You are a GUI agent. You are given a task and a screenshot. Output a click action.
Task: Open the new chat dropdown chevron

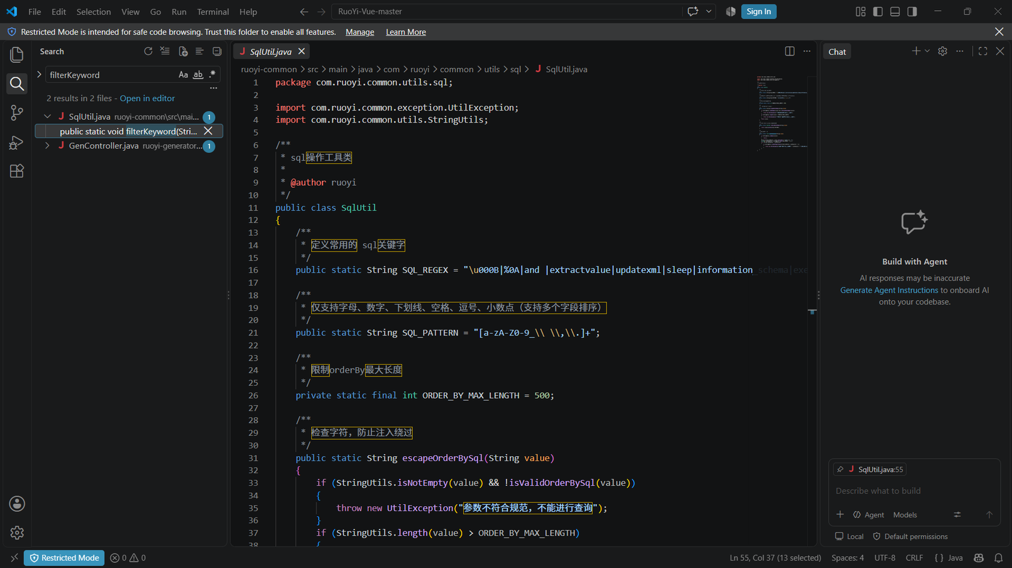pos(927,51)
